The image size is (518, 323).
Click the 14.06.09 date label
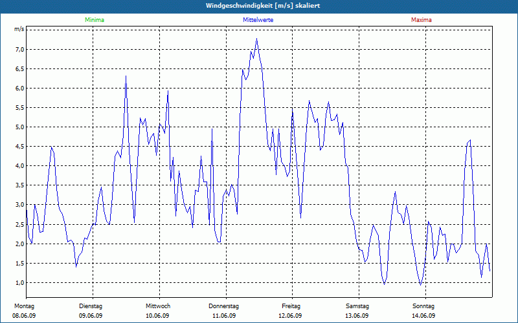click(423, 316)
